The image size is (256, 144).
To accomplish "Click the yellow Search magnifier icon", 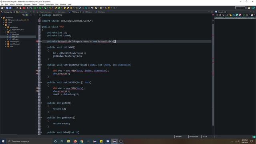I will pos(71,8).
